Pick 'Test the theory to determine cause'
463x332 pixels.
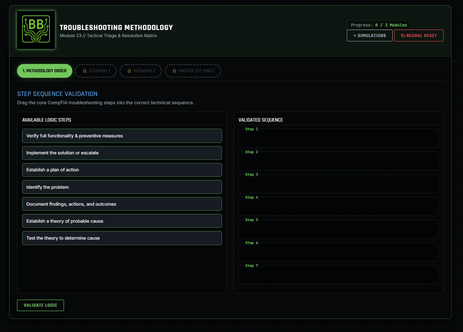pos(122,238)
